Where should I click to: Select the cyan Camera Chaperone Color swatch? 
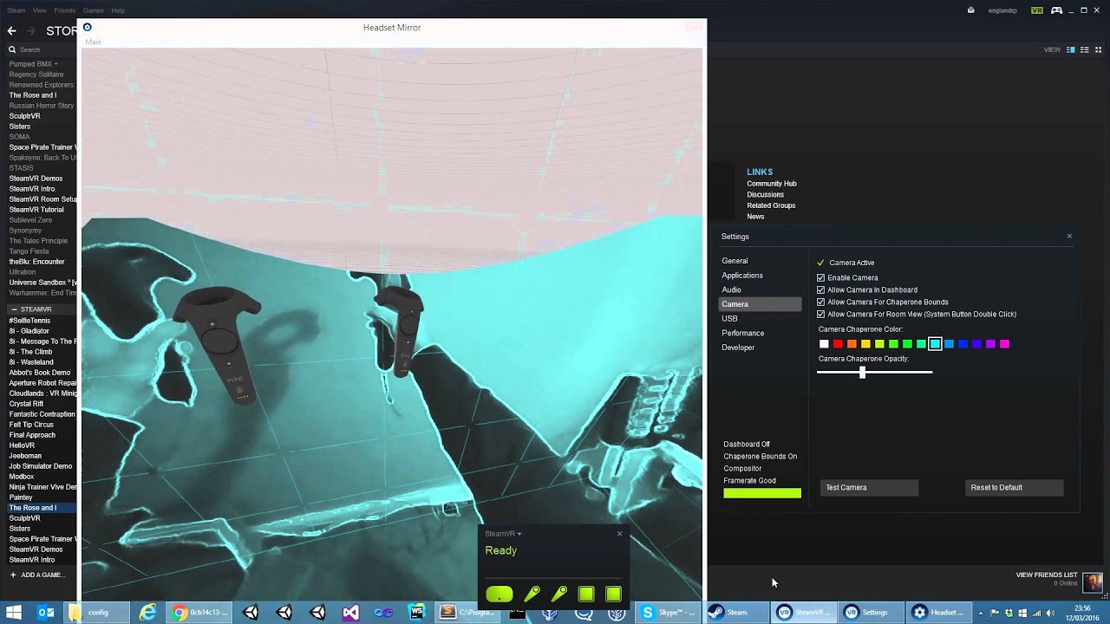tap(935, 343)
